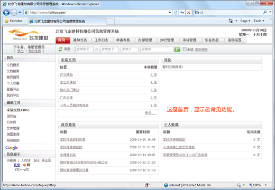Click the 关键词 keyword input field
Viewport: 275px width, 190px height.
[157, 49]
